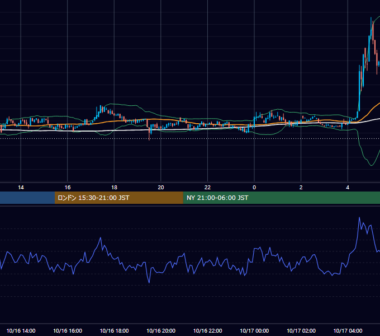Click the 10/17 00:00 time label
380x336 pixels.
pyautogui.click(x=254, y=330)
